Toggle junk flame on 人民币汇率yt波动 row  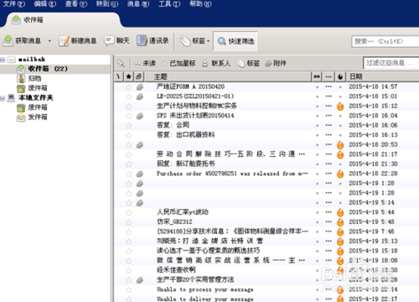tap(340, 212)
